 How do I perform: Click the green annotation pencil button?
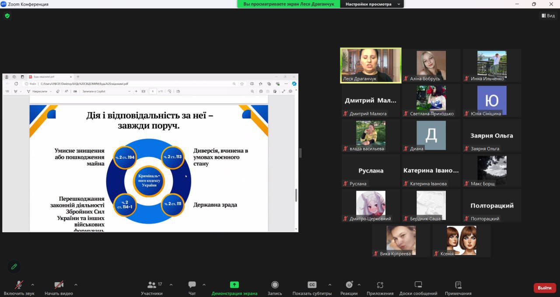tap(14, 266)
